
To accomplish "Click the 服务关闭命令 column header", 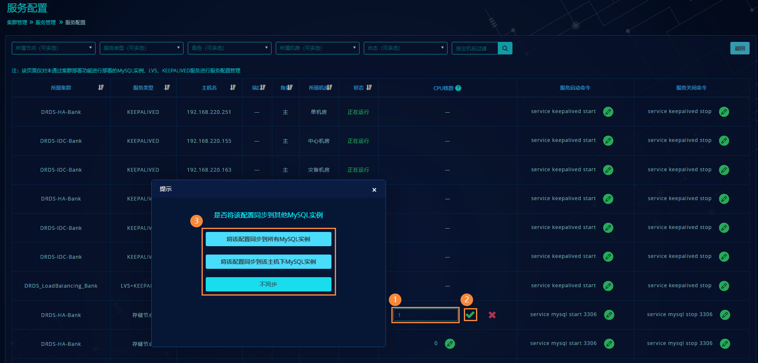I will [691, 88].
